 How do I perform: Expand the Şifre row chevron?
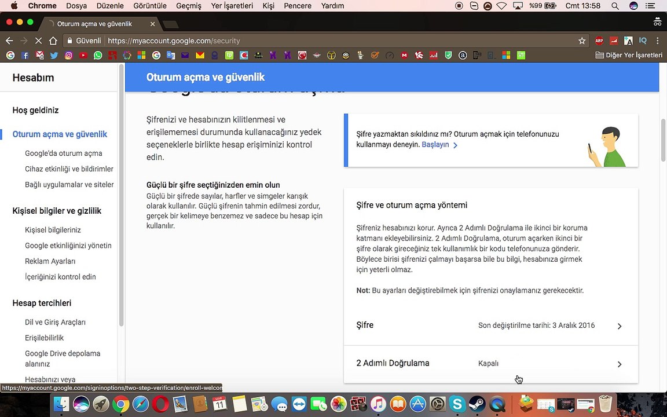pos(620,326)
